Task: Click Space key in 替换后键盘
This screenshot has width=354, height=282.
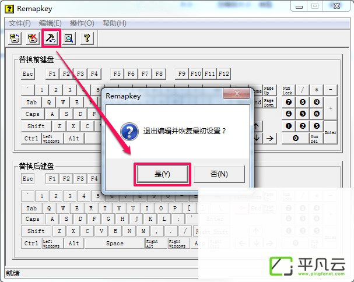Action: click(115, 244)
